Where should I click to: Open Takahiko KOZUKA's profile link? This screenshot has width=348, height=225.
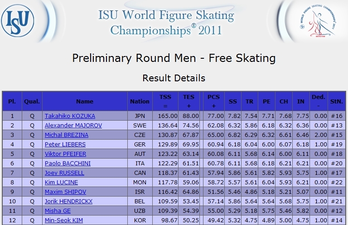[x=70, y=116]
